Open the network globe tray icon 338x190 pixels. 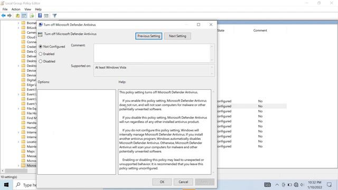[296, 185]
